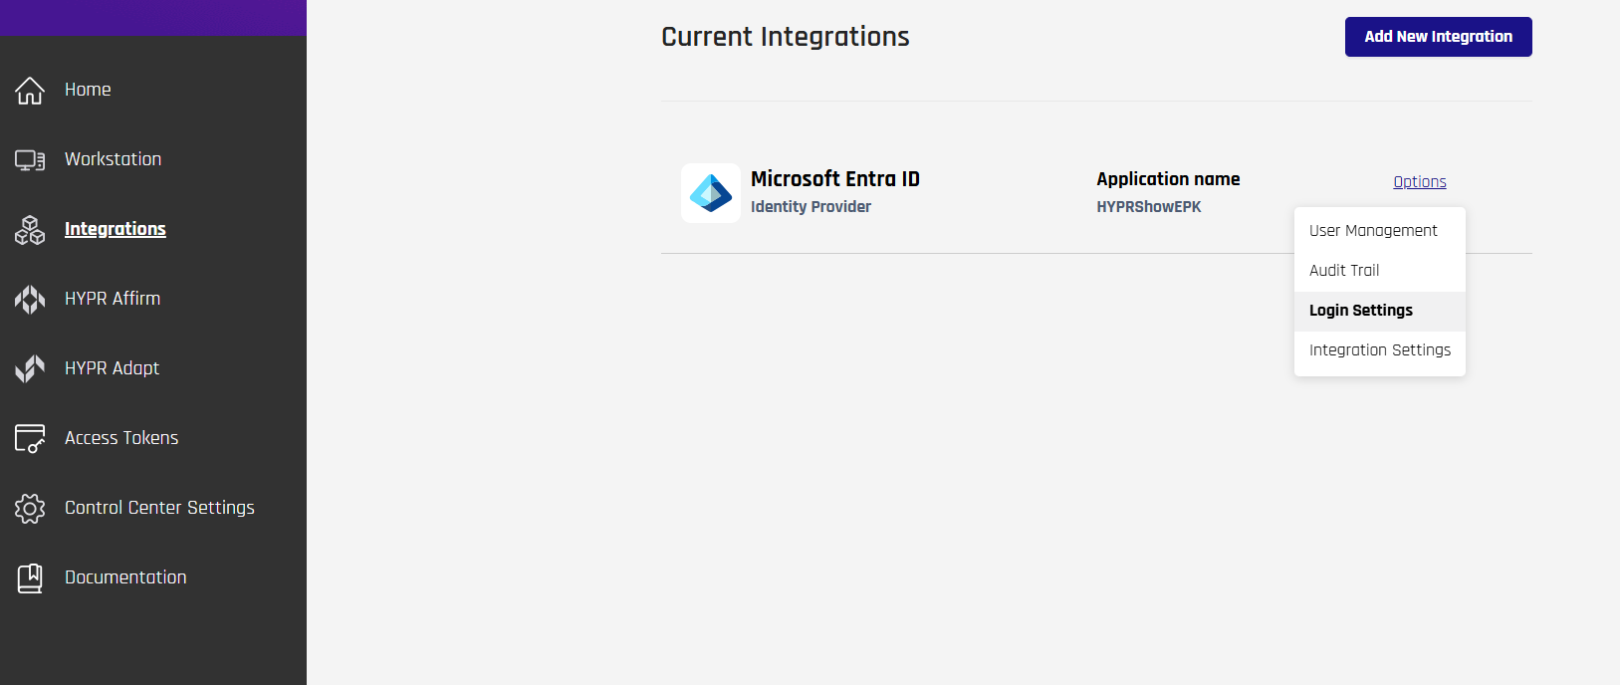Open Audit Trail from the menu
Image resolution: width=1620 pixels, height=685 pixels.
point(1344,271)
